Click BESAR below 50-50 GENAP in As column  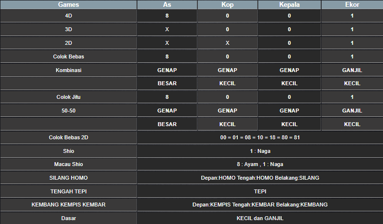pos(167,125)
